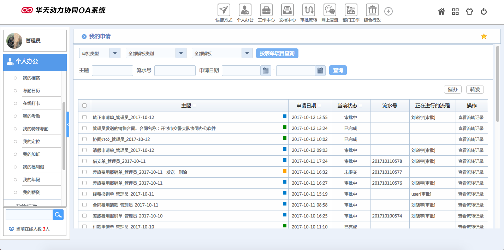Image resolution: width=504 pixels, height=250 pixels.
Task: Click the yellow favorite star icon
Action: [x=484, y=36]
